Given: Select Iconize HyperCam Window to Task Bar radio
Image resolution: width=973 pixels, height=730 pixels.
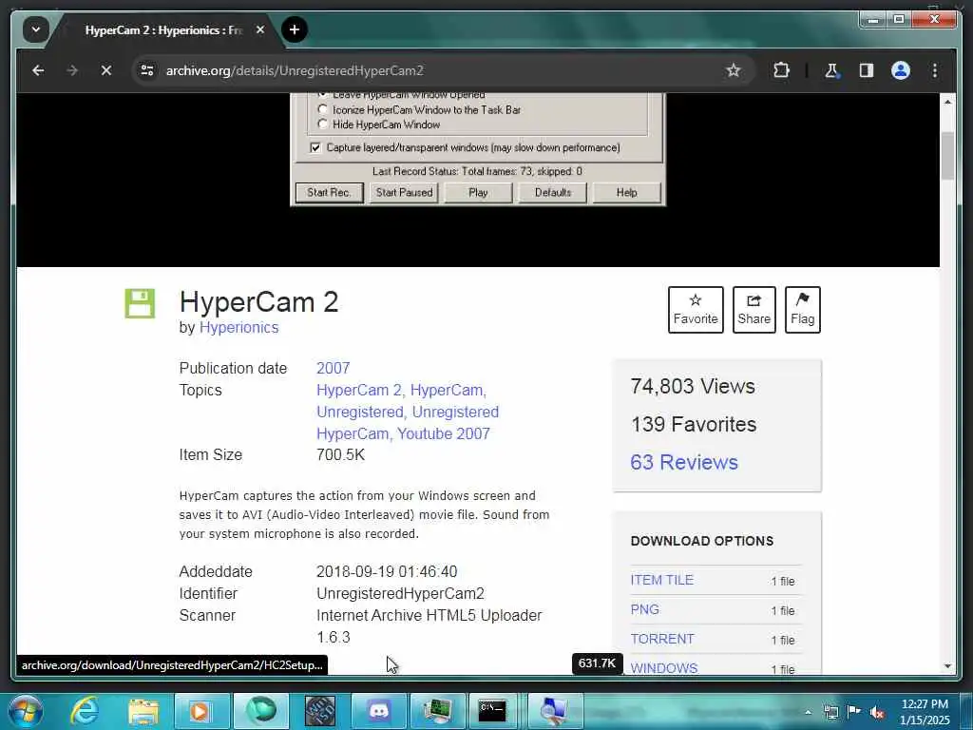Looking at the screenshot, I should coord(322,109).
